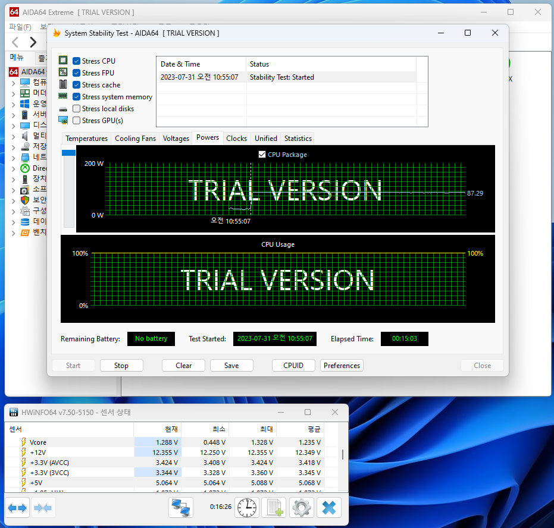Click the Stress cache chip icon
The width and height of the screenshot is (554, 528).
point(63,84)
